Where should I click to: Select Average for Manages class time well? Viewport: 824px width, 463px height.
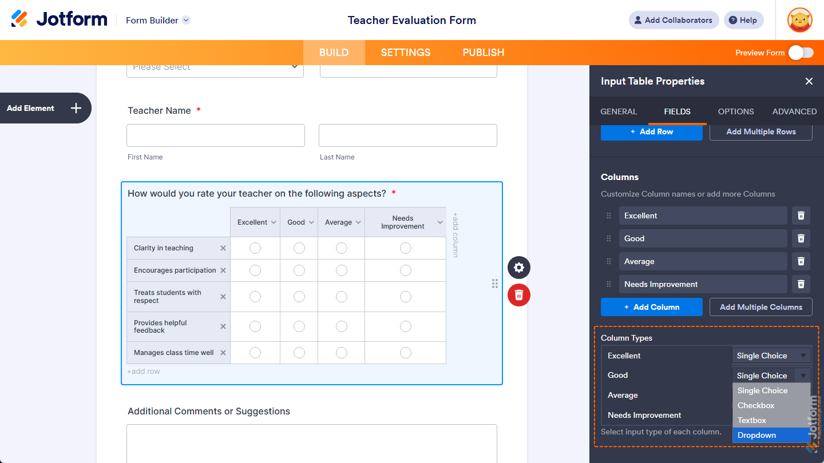click(342, 353)
